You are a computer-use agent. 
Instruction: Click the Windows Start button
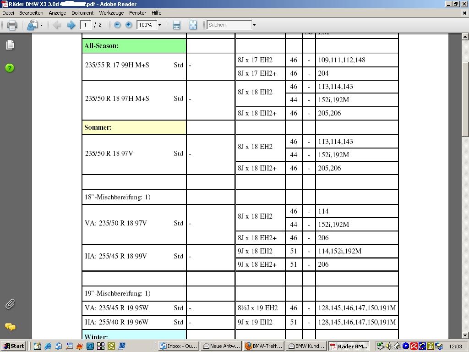13,346
